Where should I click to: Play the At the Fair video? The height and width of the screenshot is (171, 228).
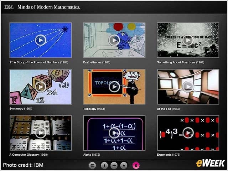[x=188, y=87]
